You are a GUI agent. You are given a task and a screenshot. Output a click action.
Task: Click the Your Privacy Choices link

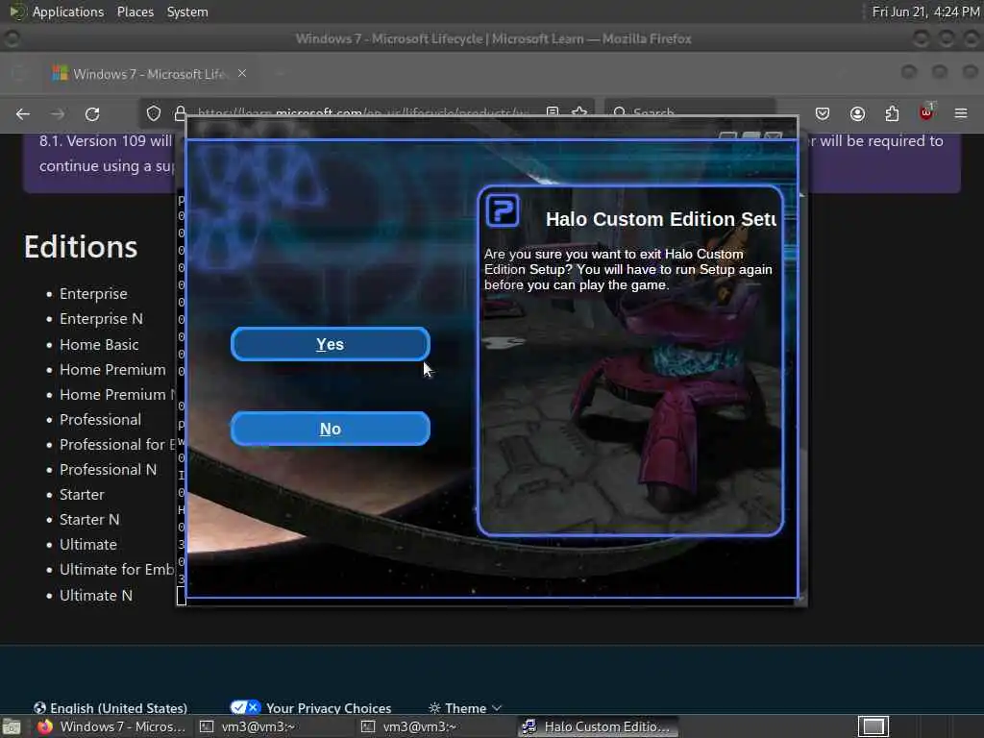click(x=329, y=708)
